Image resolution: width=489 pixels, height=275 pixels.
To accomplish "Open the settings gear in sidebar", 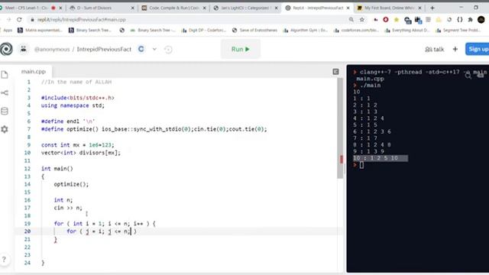I will [5, 129].
